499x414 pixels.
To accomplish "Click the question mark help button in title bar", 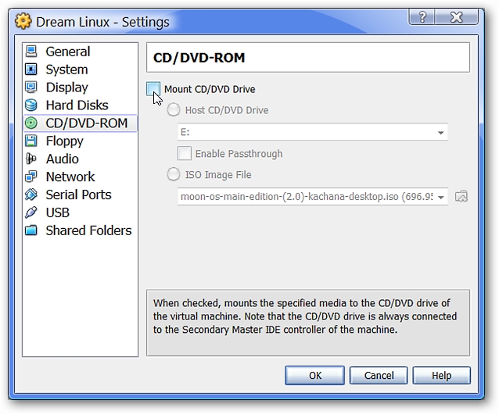I will (422, 17).
